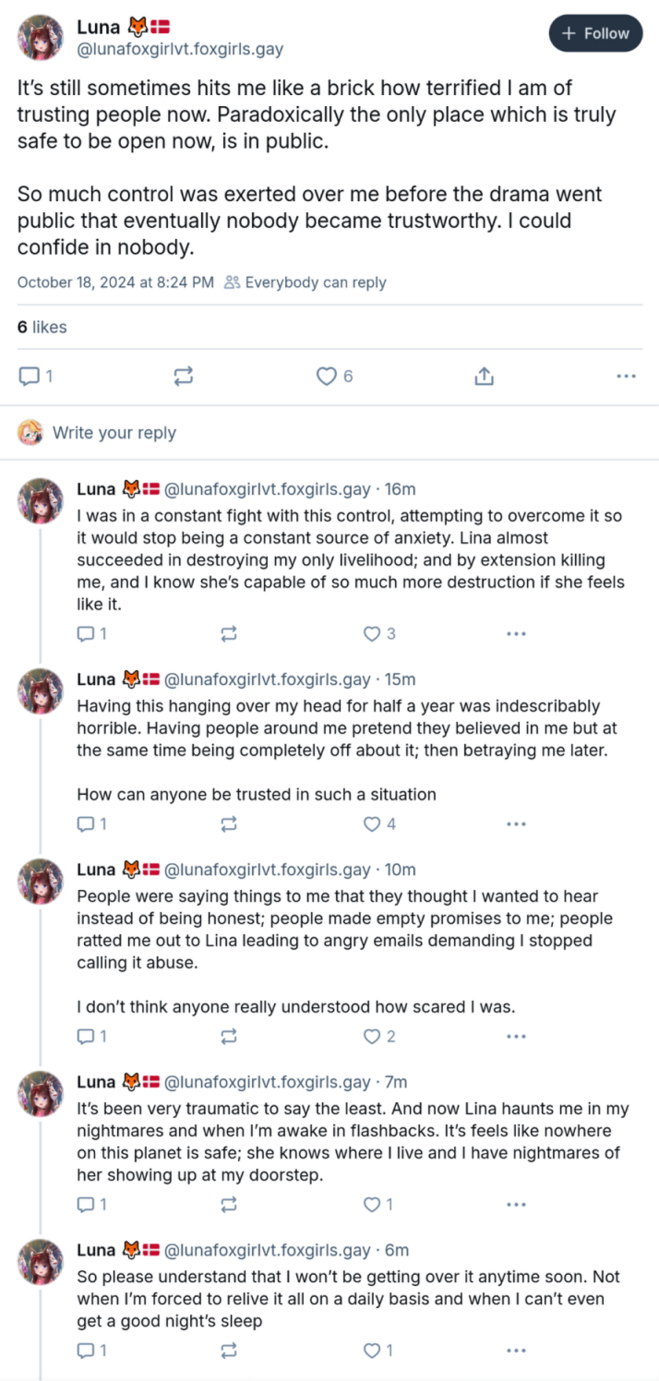Reply to the main post via comment icon

point(35,376)
